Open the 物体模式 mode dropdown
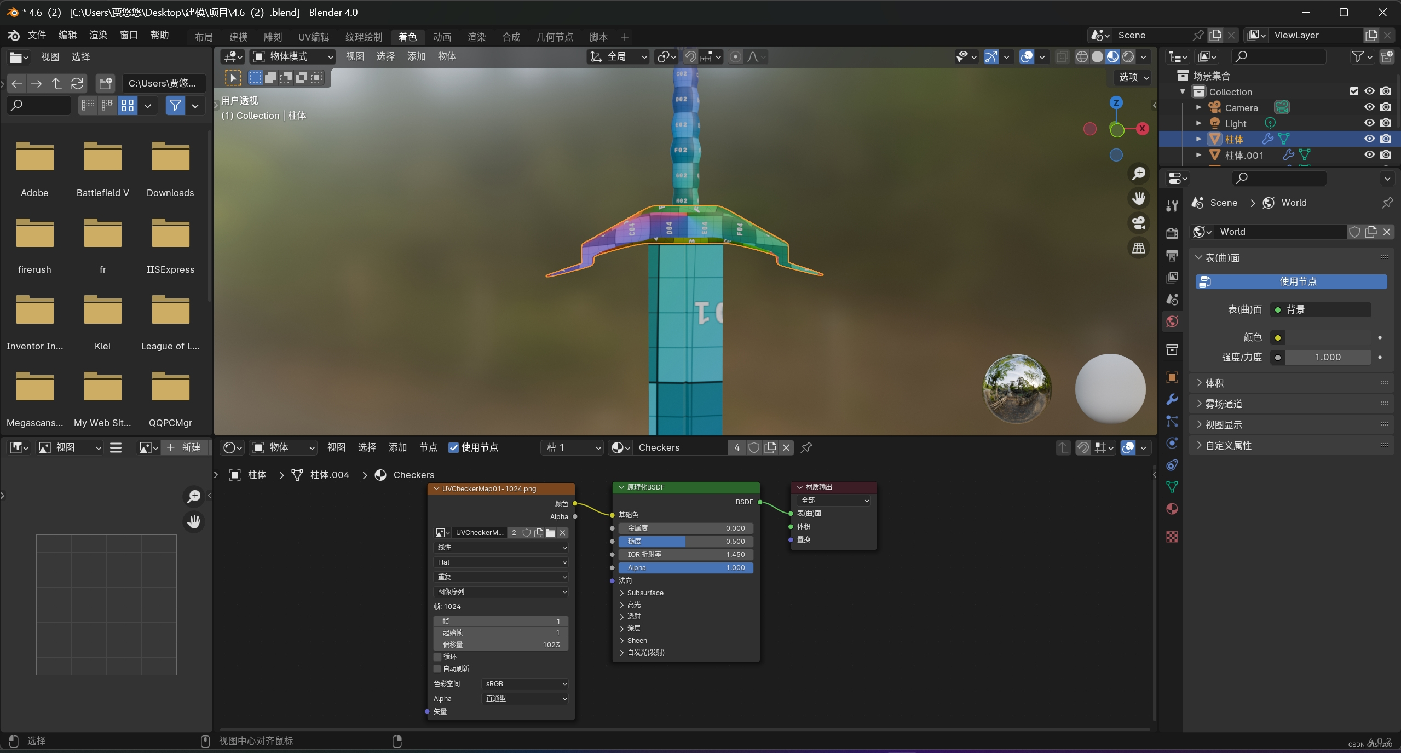 pyautogui.click(x=293, y=56)
